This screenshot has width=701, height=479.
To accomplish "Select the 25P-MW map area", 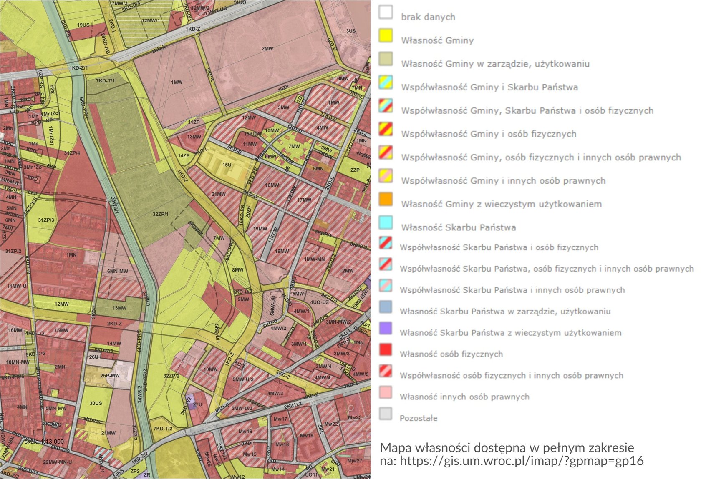I will pyautogui.click(x=110, y=375).
